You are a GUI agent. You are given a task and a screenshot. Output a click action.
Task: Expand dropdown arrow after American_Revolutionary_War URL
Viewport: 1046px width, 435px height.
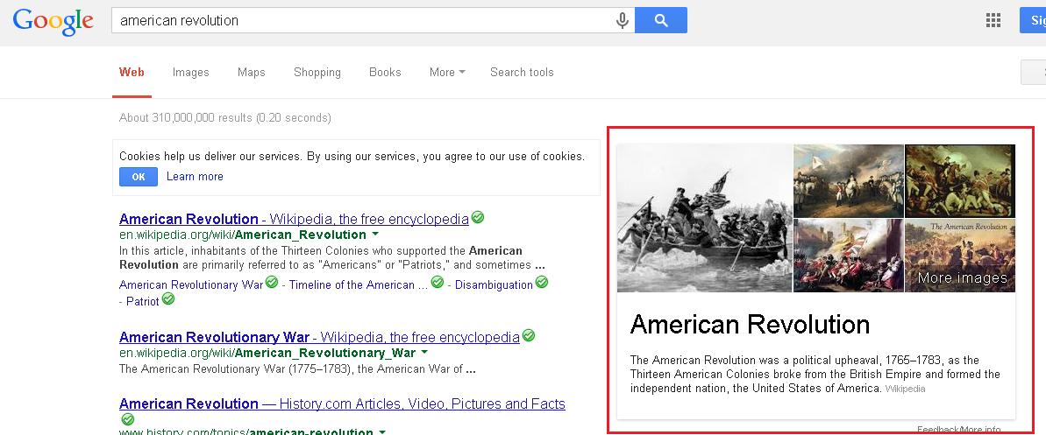pos(424,353)
